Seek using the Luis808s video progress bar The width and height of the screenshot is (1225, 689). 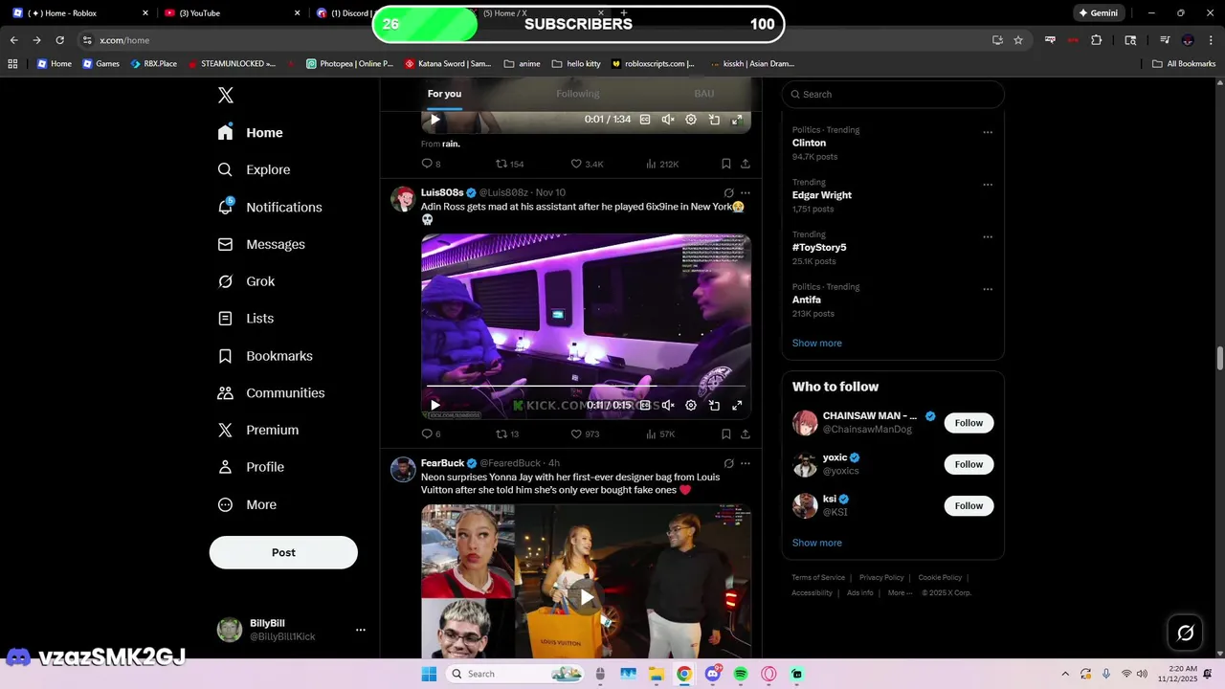(586, 387)
